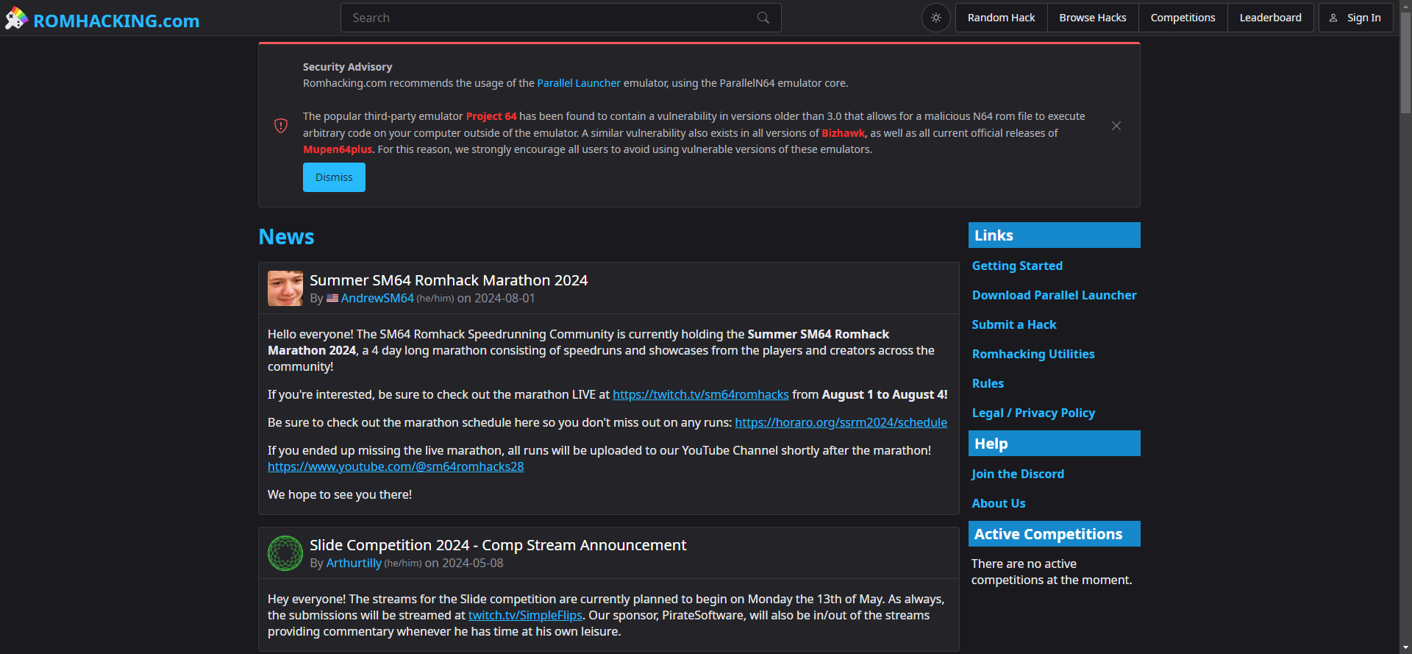
Task: Click the ROMHACKING.com site title
Action: pyautogui.click(x=116, y=21)
